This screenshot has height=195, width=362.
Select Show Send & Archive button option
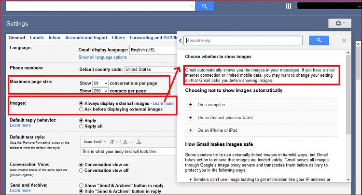pos(81,185)
